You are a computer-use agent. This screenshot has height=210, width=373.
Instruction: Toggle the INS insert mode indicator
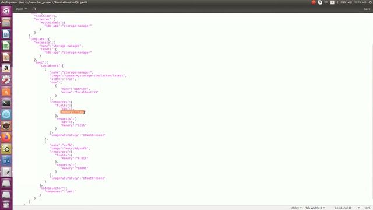tap(368, 208)
